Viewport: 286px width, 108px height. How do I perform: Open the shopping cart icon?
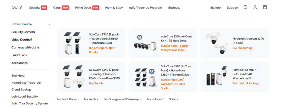[265, 7]
